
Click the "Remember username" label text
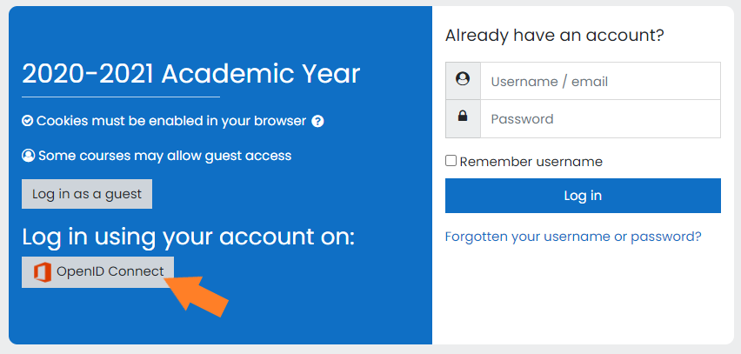point(531,162)
